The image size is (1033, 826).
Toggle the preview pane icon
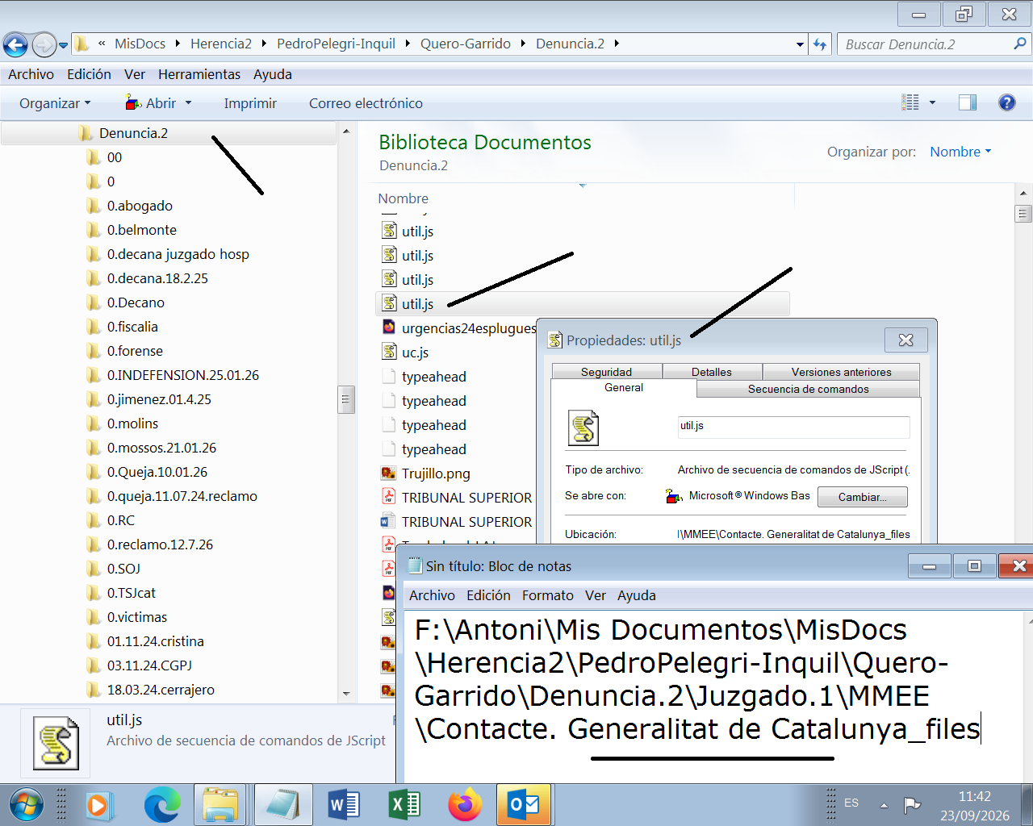pos(967,102)
